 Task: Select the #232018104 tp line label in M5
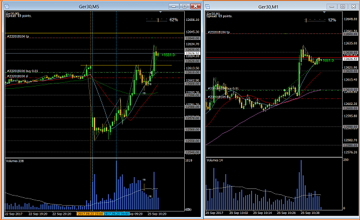(x=18, y=36)
